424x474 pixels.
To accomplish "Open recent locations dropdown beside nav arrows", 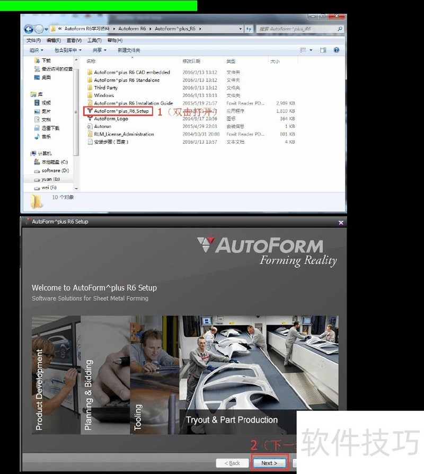I will pos(46,29).
